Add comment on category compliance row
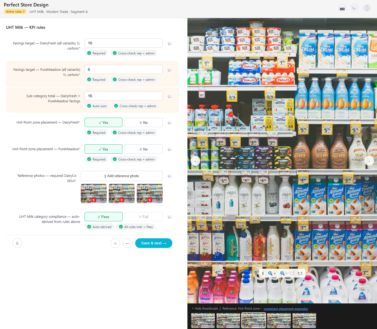The image size is (377, 329). click(170, 217)
